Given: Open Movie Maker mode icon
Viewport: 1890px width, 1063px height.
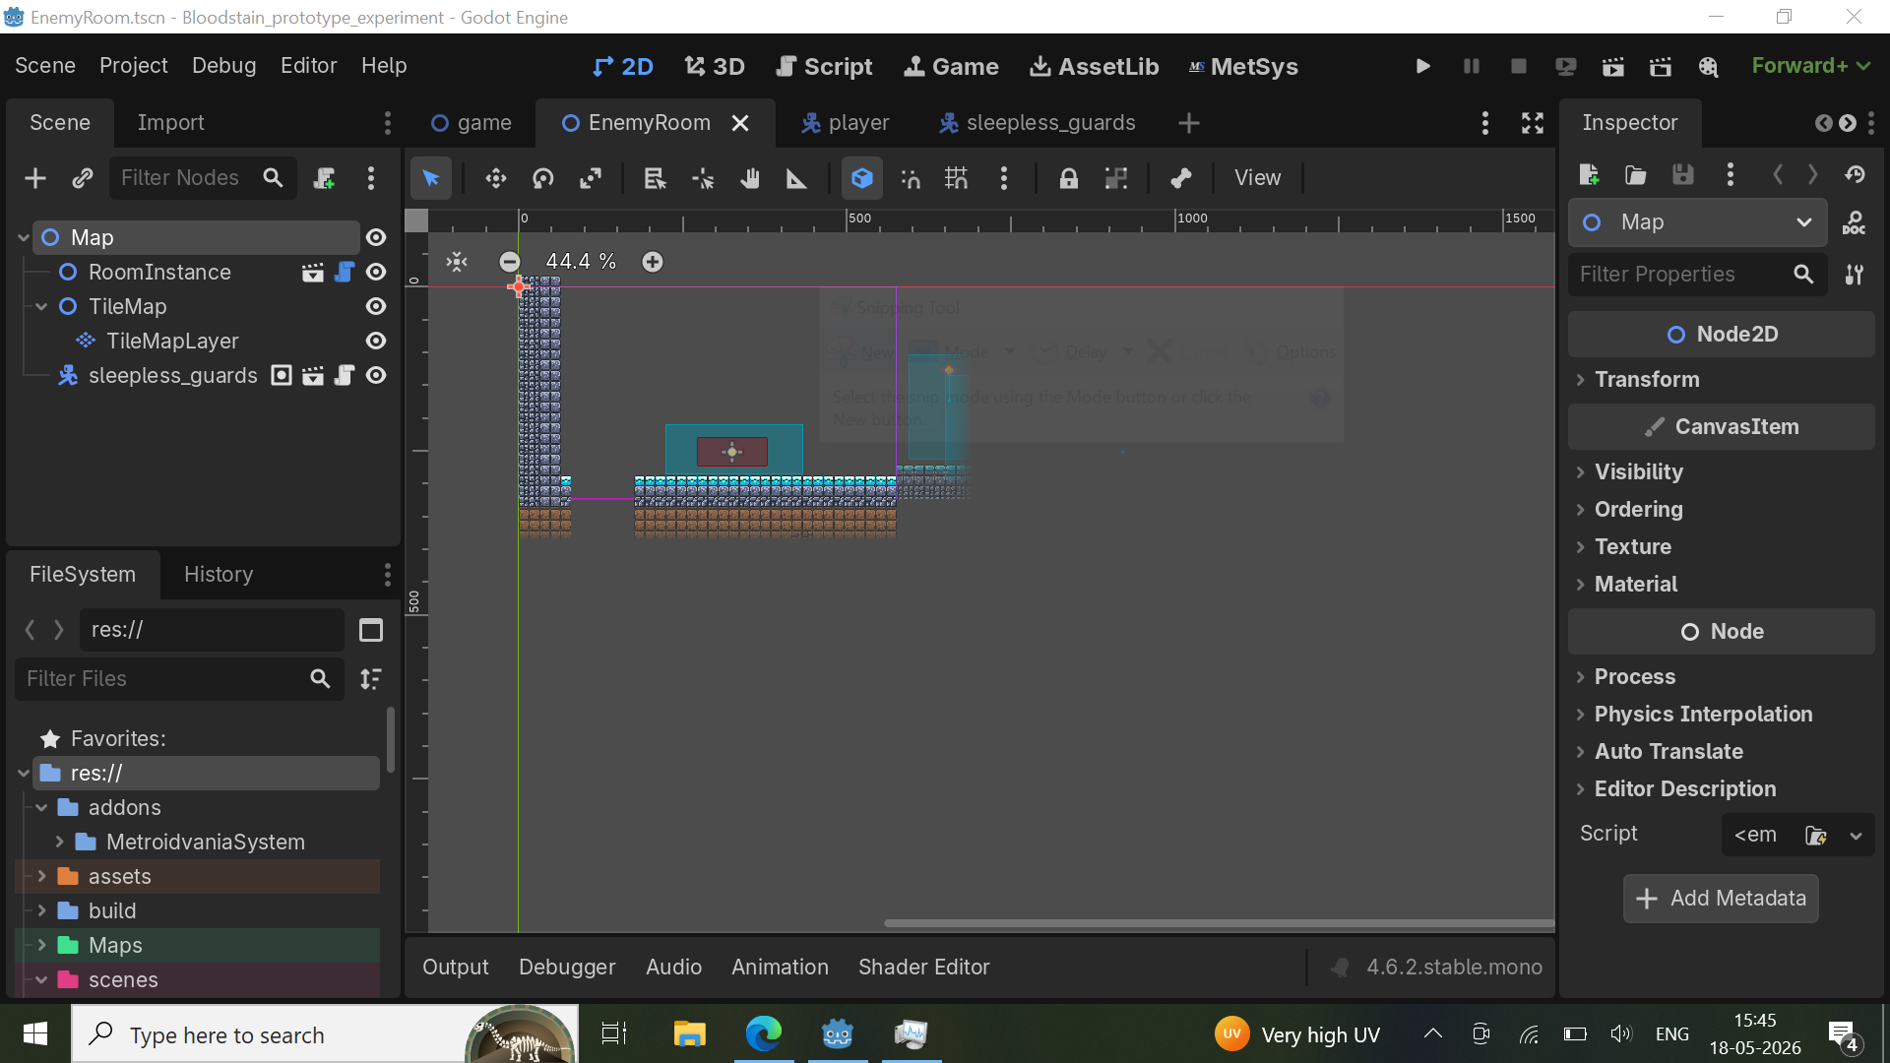Looking at the screenshot, I should click(x=1708, y=66).
